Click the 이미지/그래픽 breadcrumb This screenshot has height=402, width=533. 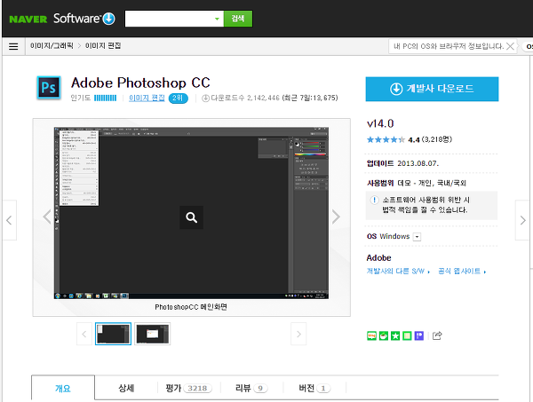52,46
